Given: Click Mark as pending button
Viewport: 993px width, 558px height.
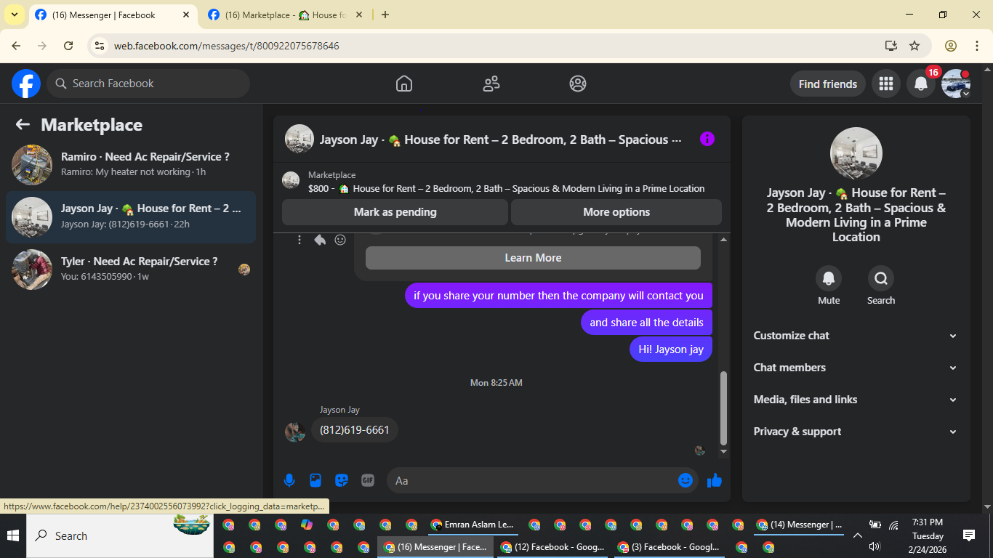Looking at the screenshot, I should (395, 212).
